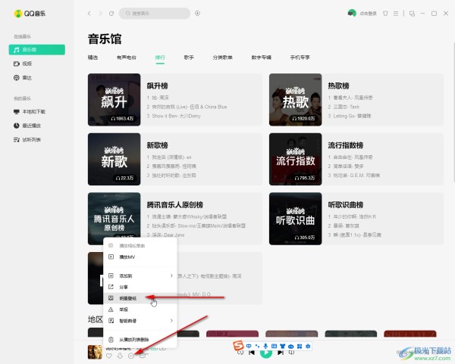
Task: Click now-playing album cover in player bar
Action: (95, 352)
